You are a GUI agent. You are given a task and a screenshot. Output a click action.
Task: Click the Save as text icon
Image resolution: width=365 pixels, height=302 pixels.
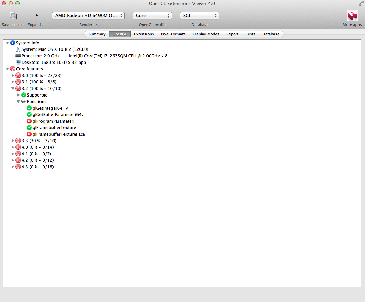pos(13,15)
